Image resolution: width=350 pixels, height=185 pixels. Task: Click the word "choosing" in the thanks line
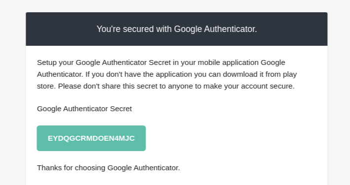pyautogui.click(x=90, y=168)
